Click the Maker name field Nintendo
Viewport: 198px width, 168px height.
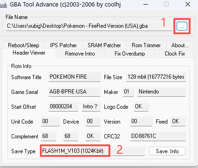[x=161, y=92]
